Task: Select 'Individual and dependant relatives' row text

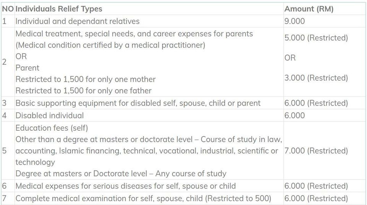Action: click(x=78, y=21)
